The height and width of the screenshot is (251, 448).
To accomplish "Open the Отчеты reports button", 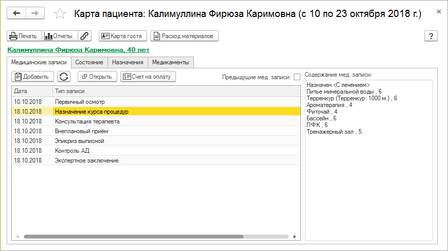I will tap(59, 36).
